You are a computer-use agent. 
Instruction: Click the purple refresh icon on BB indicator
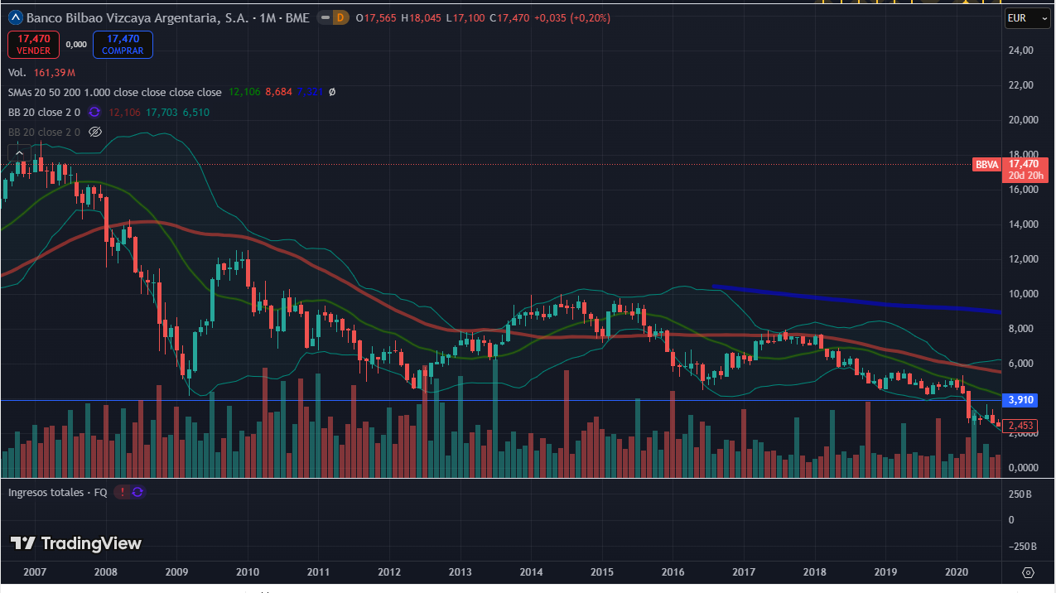[94, 113]
